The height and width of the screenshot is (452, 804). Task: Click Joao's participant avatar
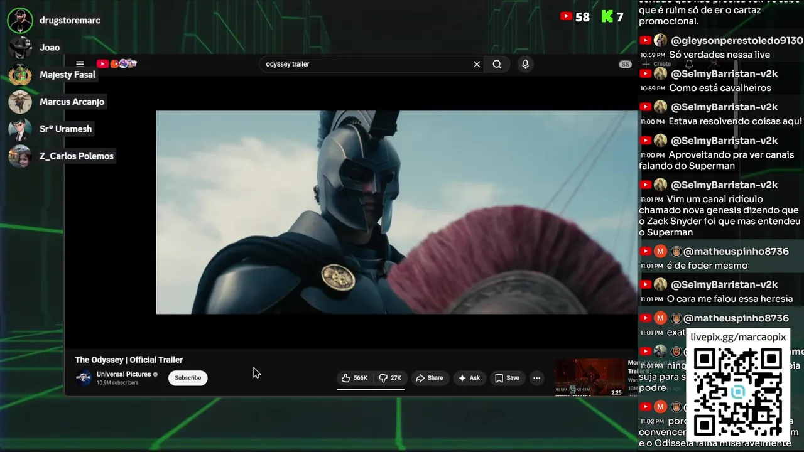(x=20, y=48)
